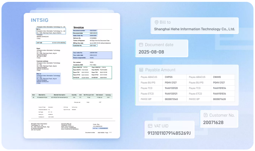255x151 pixels.
Task: Click the green-outlined Payee table on the invoice
Action: pyautogui.click(x=92, y=72)
